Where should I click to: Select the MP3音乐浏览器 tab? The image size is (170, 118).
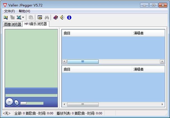36,24
